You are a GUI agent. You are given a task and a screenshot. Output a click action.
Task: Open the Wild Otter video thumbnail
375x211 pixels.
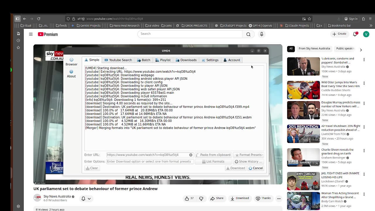(x=304, y=90)
